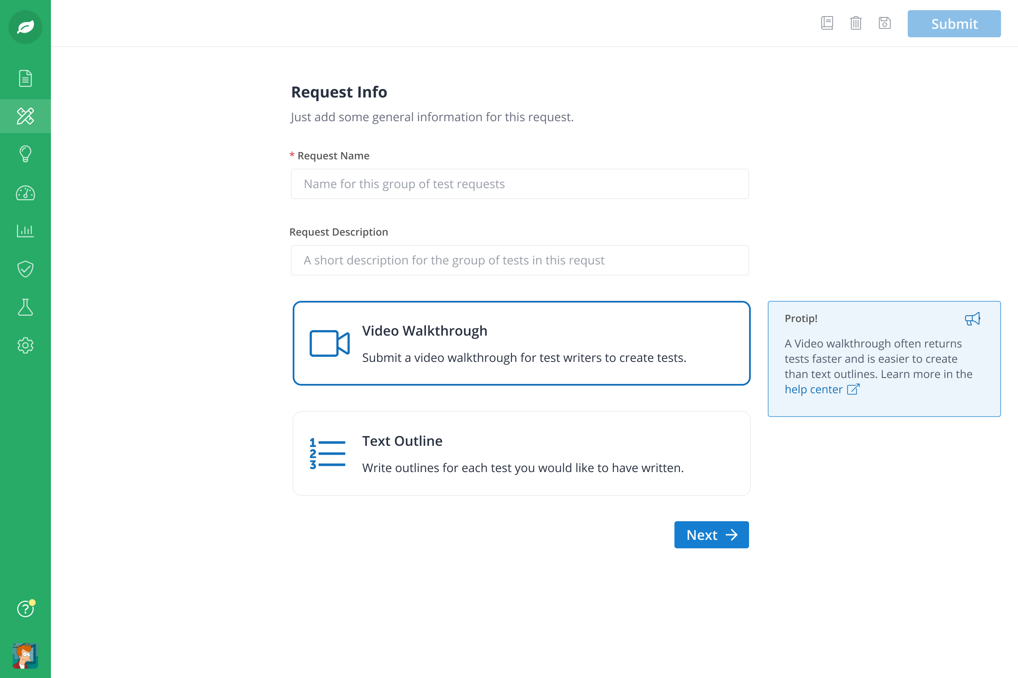The image size is (1018, 678).
Task: Open the laboratory/flask icon panel
Action: (x=25, y=307)
